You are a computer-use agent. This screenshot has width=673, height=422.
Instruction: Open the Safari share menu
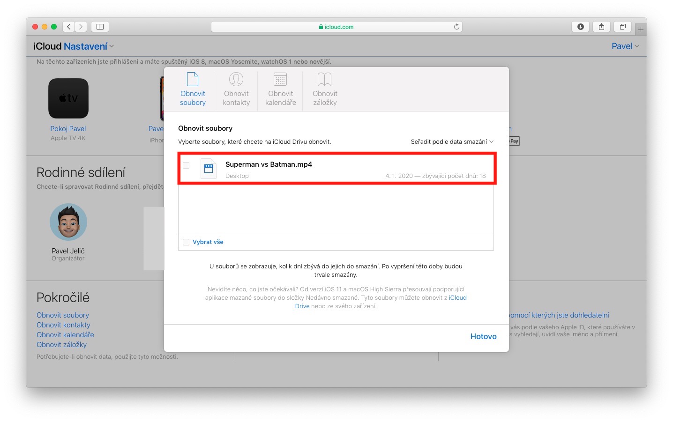click(x=601, y=27)
